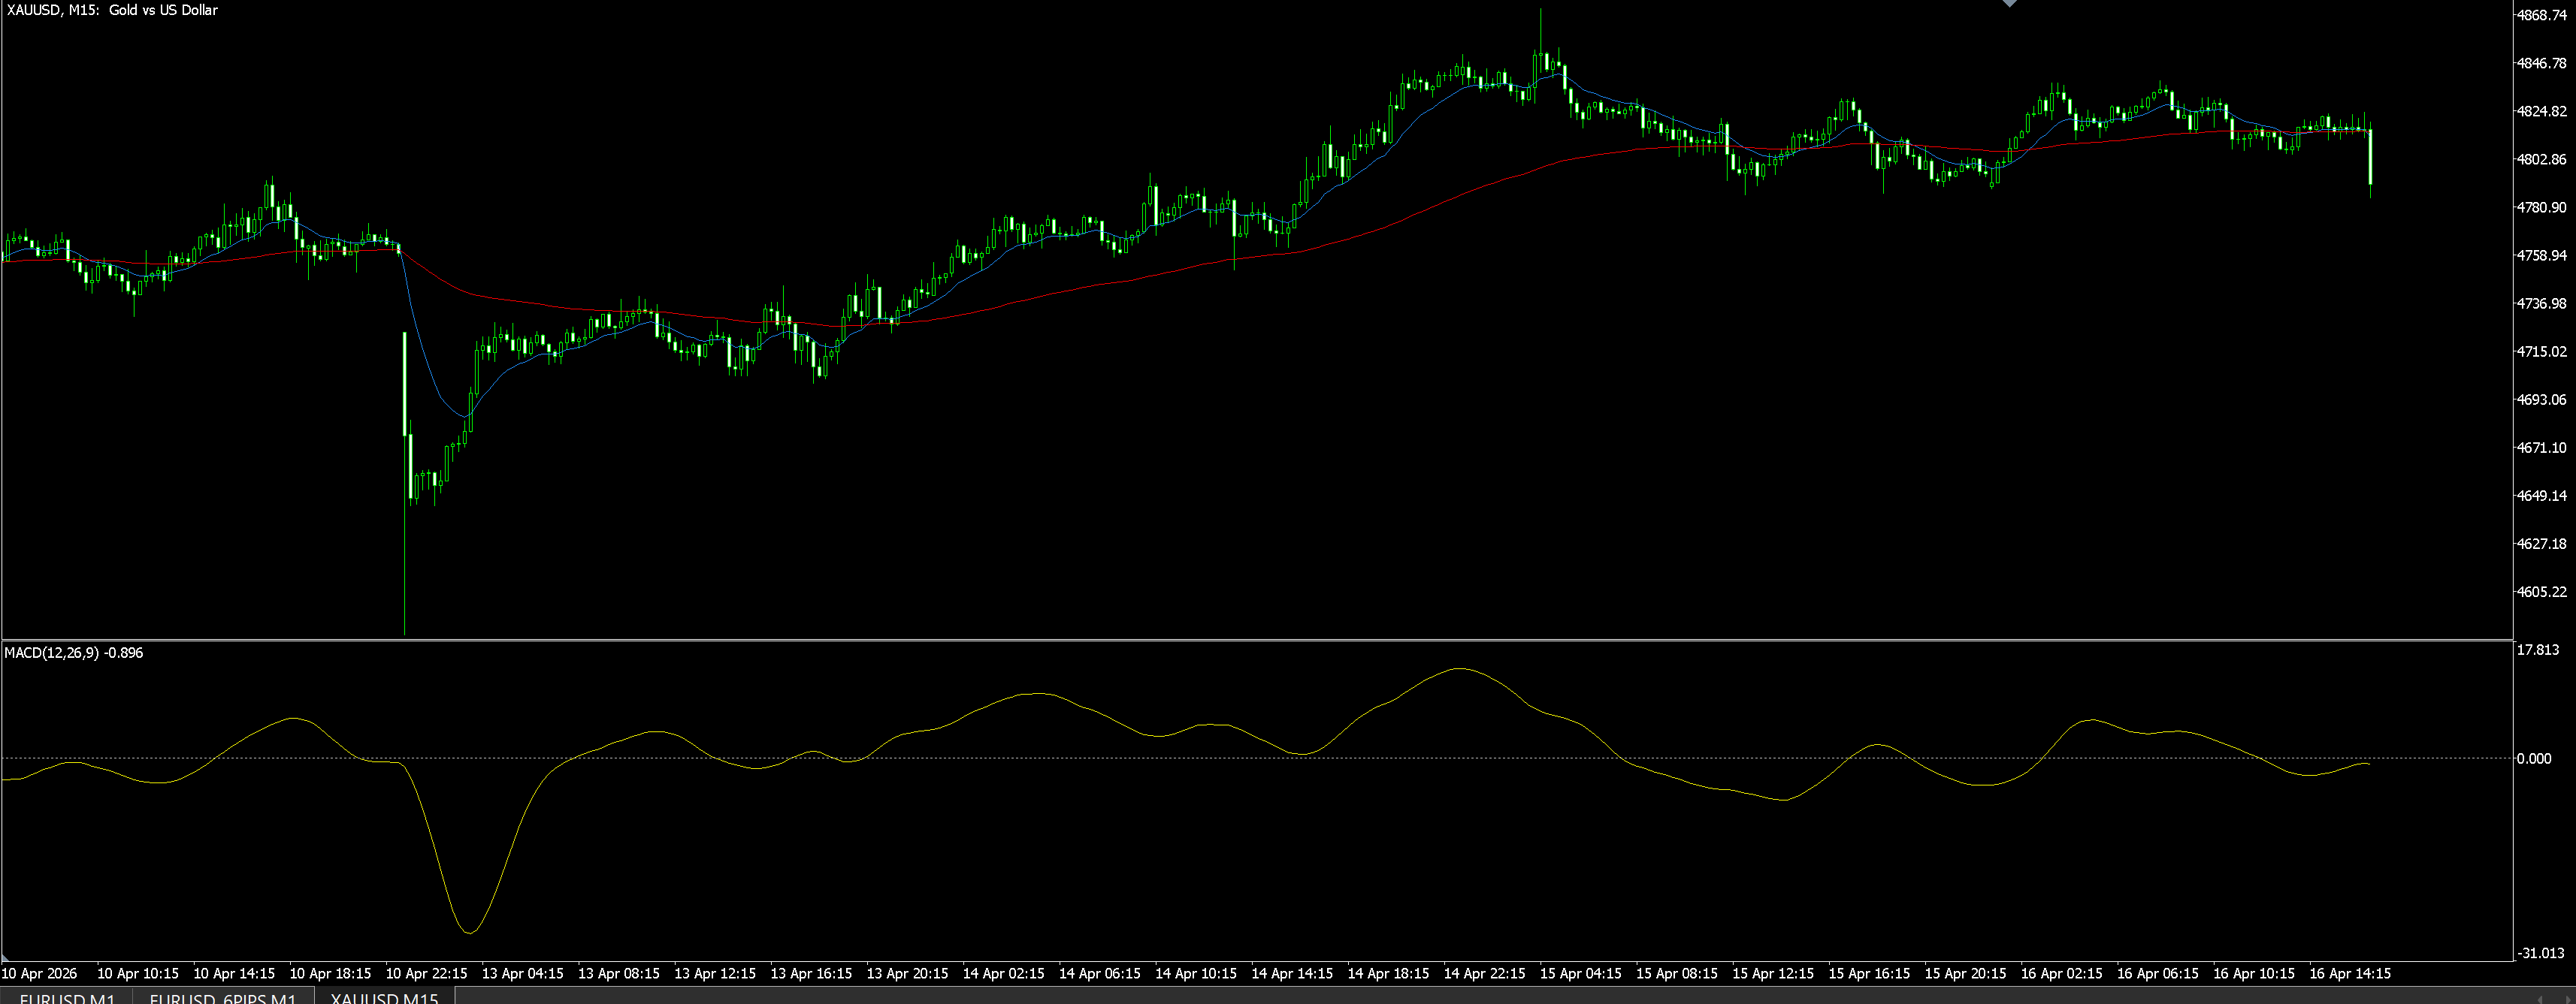Click the -31.013 MACD scale value
Viewport: 2576px width, 1004px height.
2539,953
